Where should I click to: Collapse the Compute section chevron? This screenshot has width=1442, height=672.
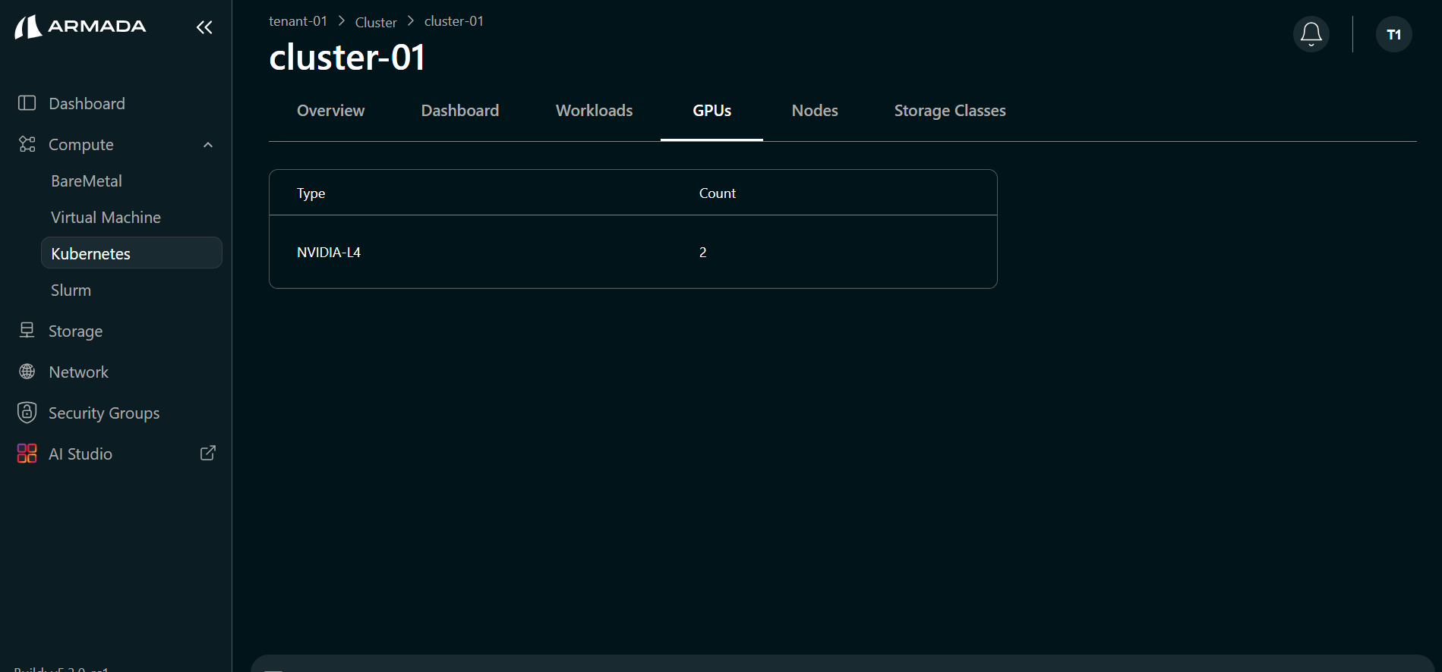pyautogui.click(x=208, y=145)
